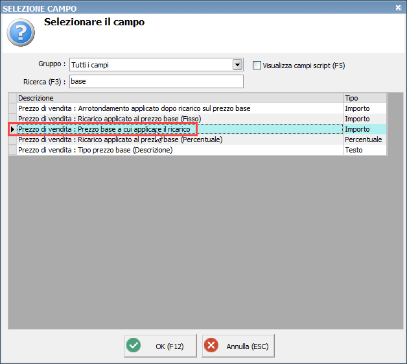Click Importo cell of the Arrotondamento row
Viewport: 407px width, 364px height.
click(365, 108)
